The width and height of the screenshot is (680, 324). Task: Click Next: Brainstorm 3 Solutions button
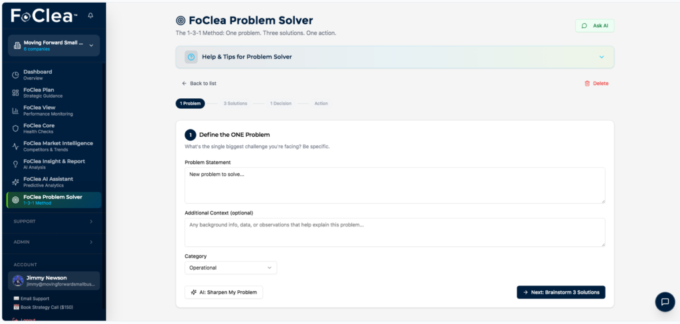[x=560, y=292]
